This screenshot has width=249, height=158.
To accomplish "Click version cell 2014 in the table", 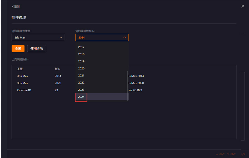I will pos(58,76).
